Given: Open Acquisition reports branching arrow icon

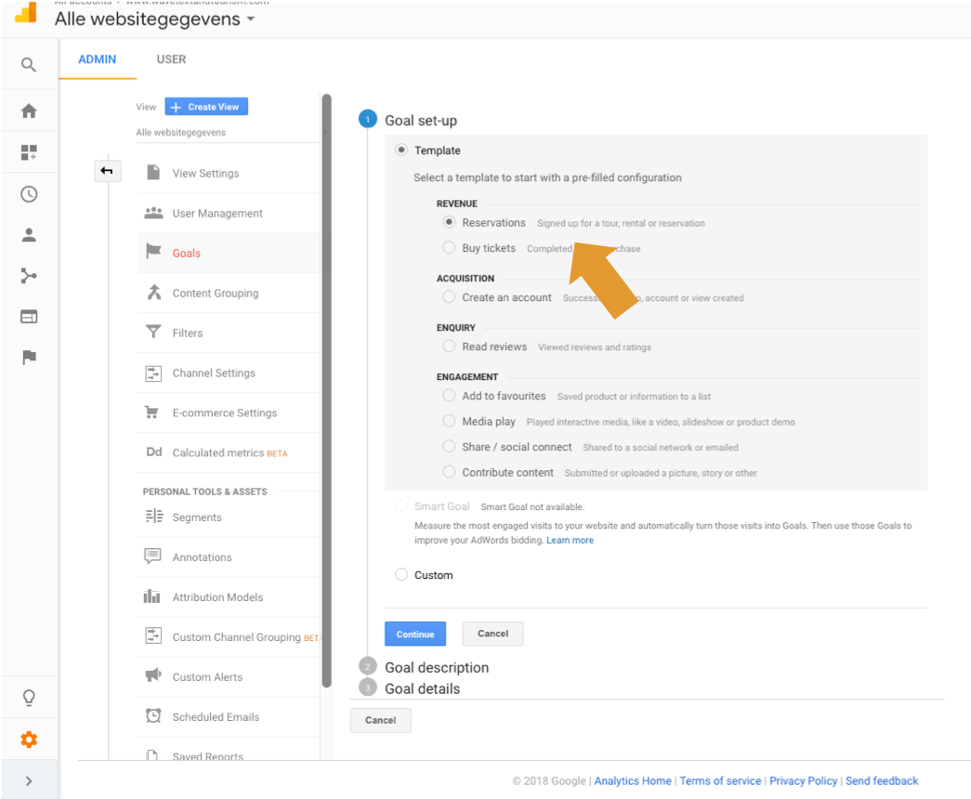Looking at the screenshot, I should tap(29, 276).
